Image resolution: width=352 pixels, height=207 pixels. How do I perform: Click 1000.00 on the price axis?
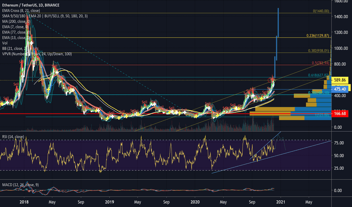pyautogui.click(x=341, y=48)
